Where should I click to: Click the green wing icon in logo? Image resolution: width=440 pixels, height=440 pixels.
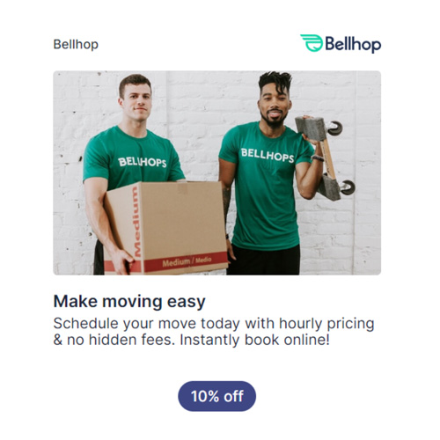tap(312, 43)
